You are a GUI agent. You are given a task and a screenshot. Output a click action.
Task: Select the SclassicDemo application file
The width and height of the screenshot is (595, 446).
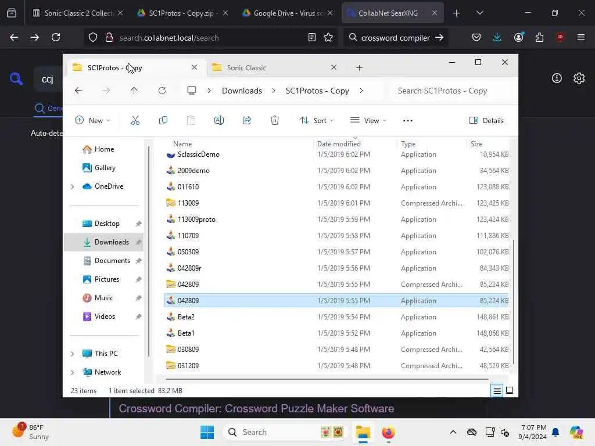(337, 154)
